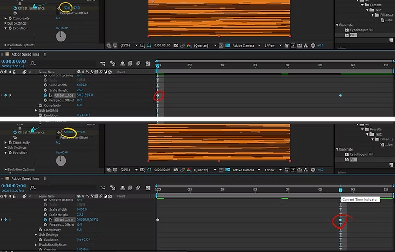Screen dimensions: 395x252
Task: Toggle hide shy layers icon in 0:00:00:00 timeline
Action: tap(122, 64)
